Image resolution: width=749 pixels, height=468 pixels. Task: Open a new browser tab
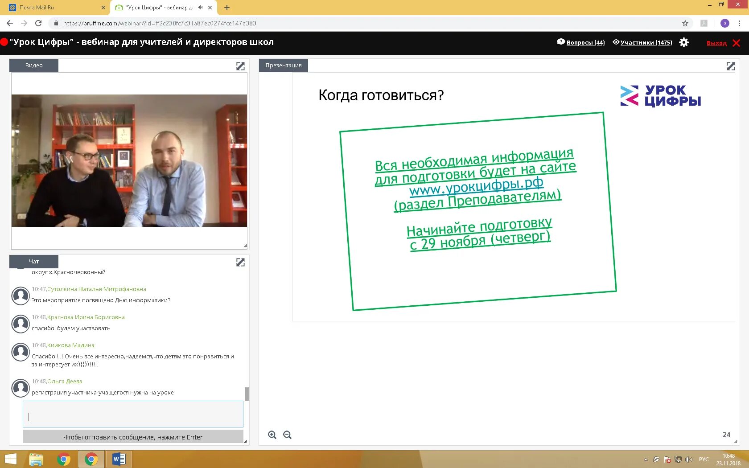[x=227, y=8]
